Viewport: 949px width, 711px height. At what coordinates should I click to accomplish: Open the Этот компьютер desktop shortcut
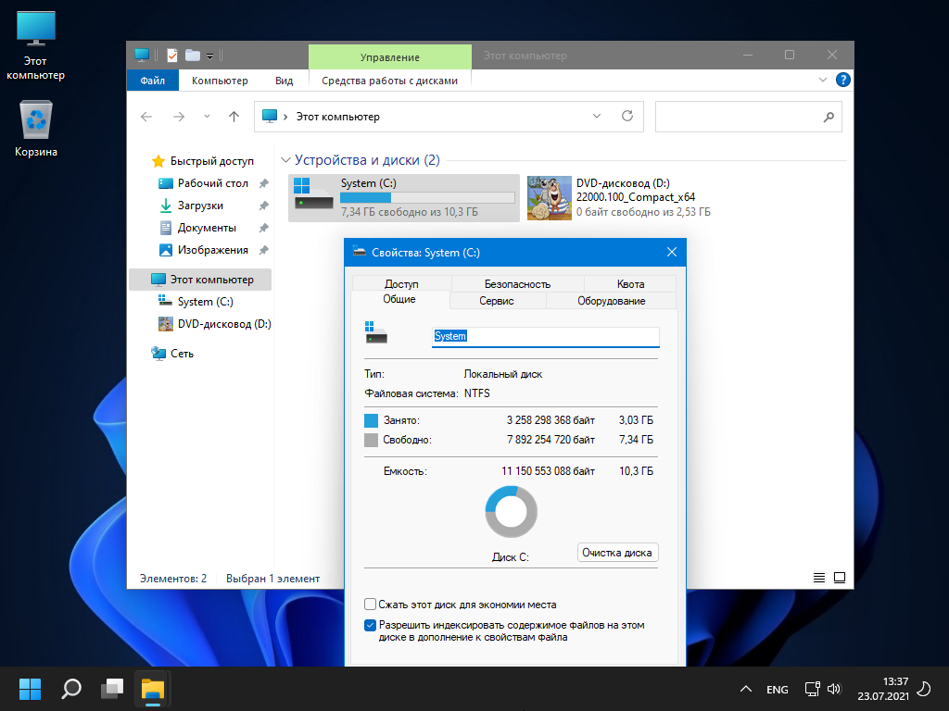click(x=36, y=46)
